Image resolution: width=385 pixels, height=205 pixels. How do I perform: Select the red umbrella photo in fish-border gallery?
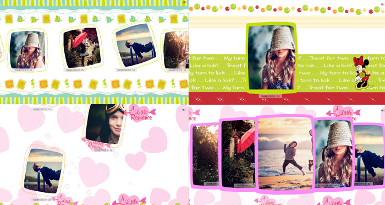[82, 48]
